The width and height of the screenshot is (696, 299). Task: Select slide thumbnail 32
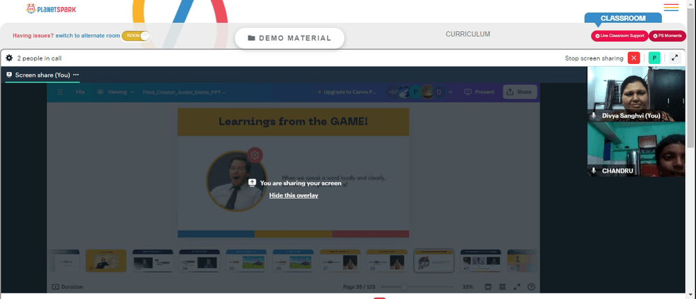(106, 260)
